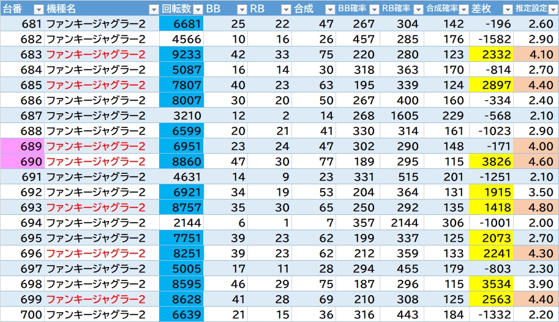This screenshot has width=559, height=322.
Task: Select RB cell showing 2 in row 687
Action: point(270,116)
